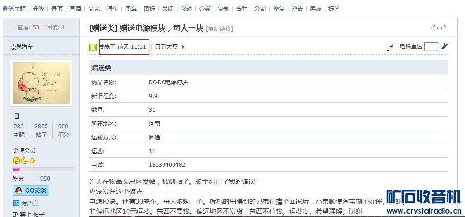This screenshot has height=217, width=465.
Task: Click the 1# floor number link
Action: 390,47
